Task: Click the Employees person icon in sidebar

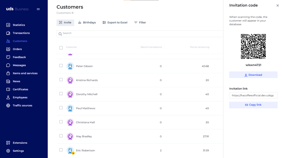Action: [x=8, y=97]
